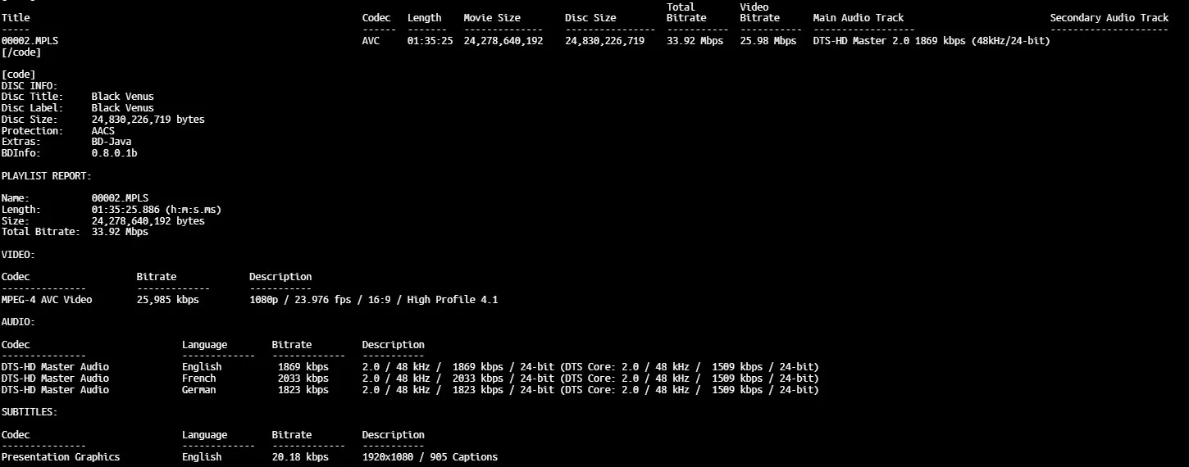Click the 1869 kbps English audio bitrate
This screenshot has width=1189, height=467.
[x=303, y=367]
